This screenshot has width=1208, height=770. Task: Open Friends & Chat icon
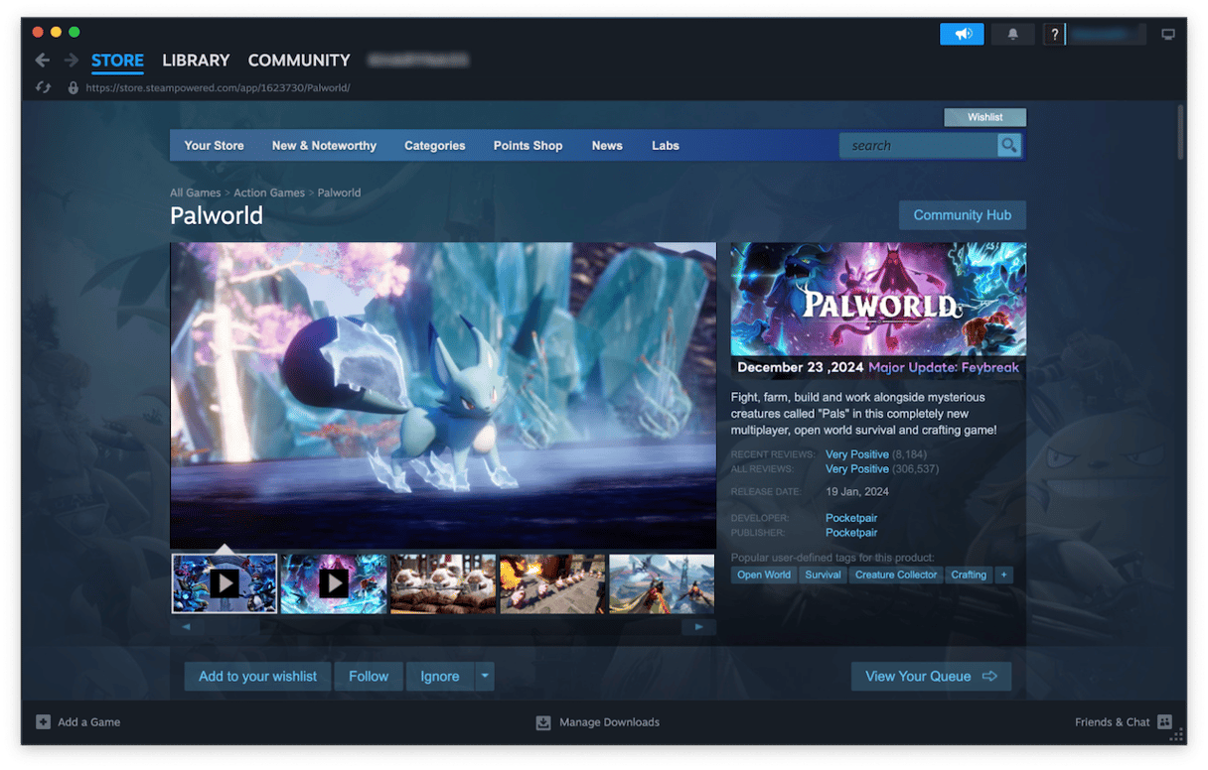(1164, 722)
